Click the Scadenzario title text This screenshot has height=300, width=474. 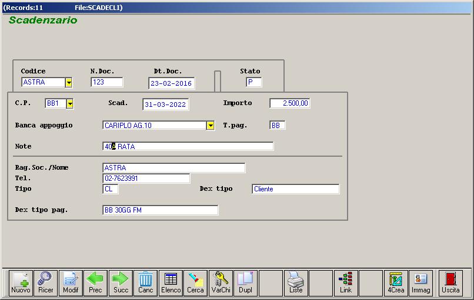pos(43,20)
